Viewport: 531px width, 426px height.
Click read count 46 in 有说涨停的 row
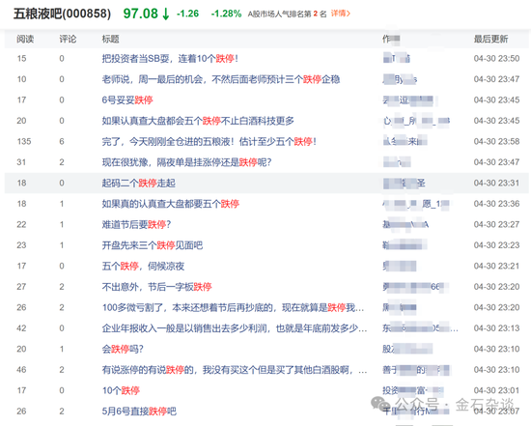click(x=21, y=370)
